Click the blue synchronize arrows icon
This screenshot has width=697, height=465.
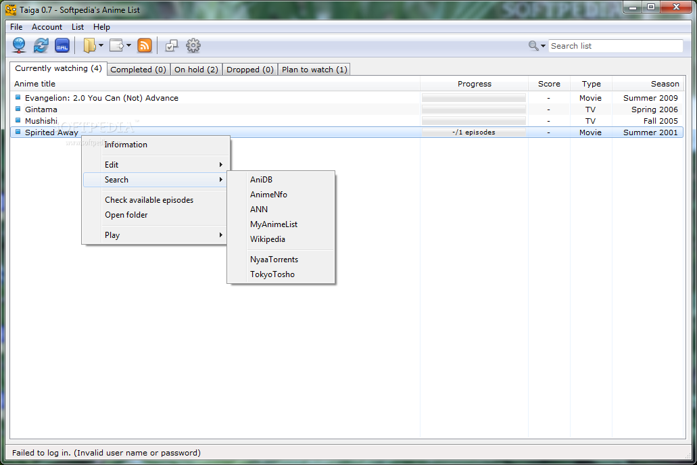coord(41,45)
